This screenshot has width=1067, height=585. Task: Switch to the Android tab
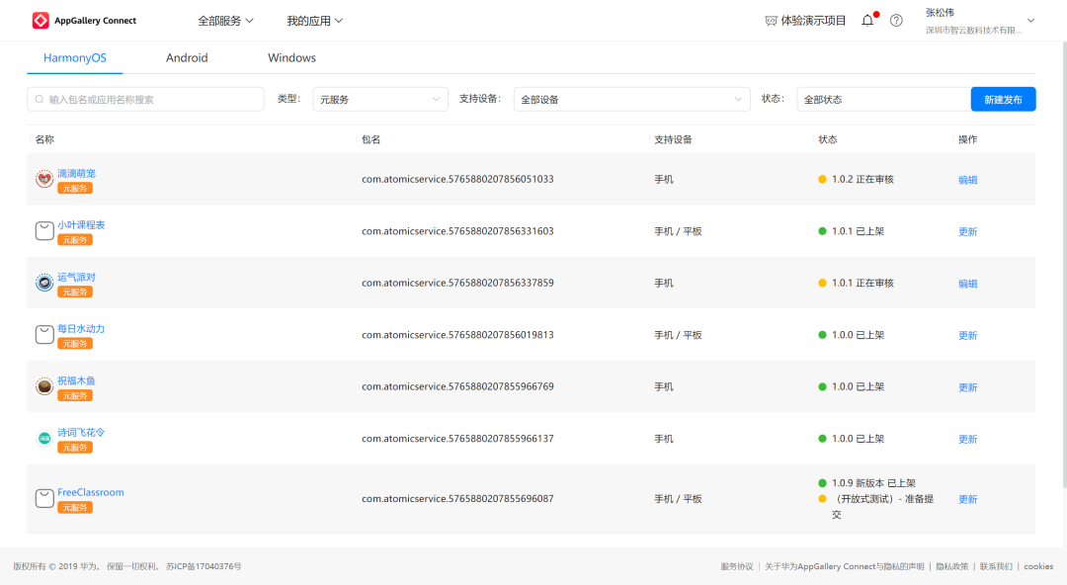click(x=187, y=57)
